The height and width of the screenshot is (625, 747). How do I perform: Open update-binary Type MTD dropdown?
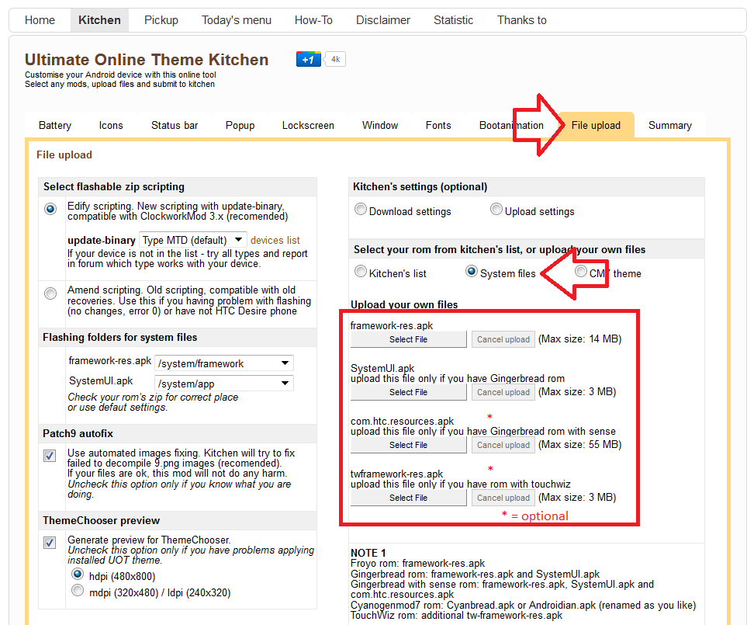point(193,240)
